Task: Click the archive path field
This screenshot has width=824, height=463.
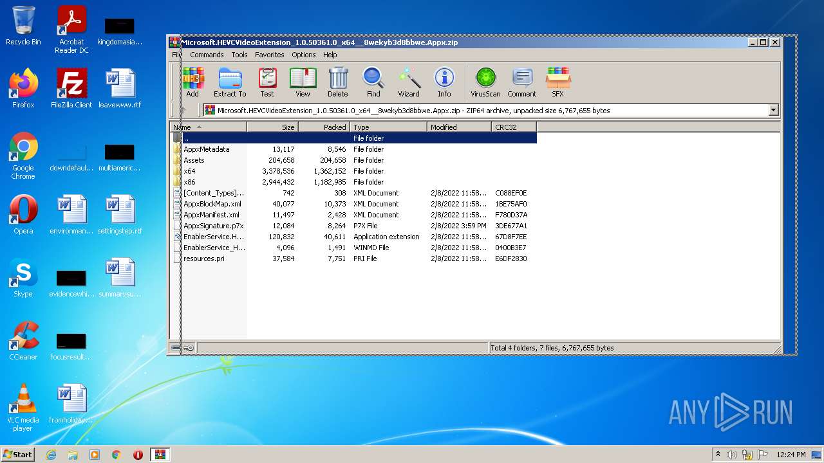Action: (486, 111)
